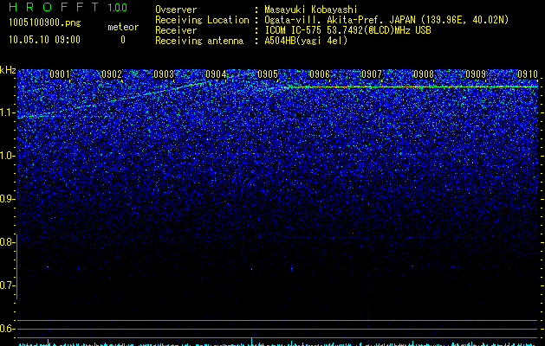Click time marker 0909
Image resolution: width=545 pixels, height=346 pixels.
tap(476, 74)
